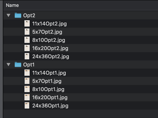Click the Opt1 folder name label

29,65
